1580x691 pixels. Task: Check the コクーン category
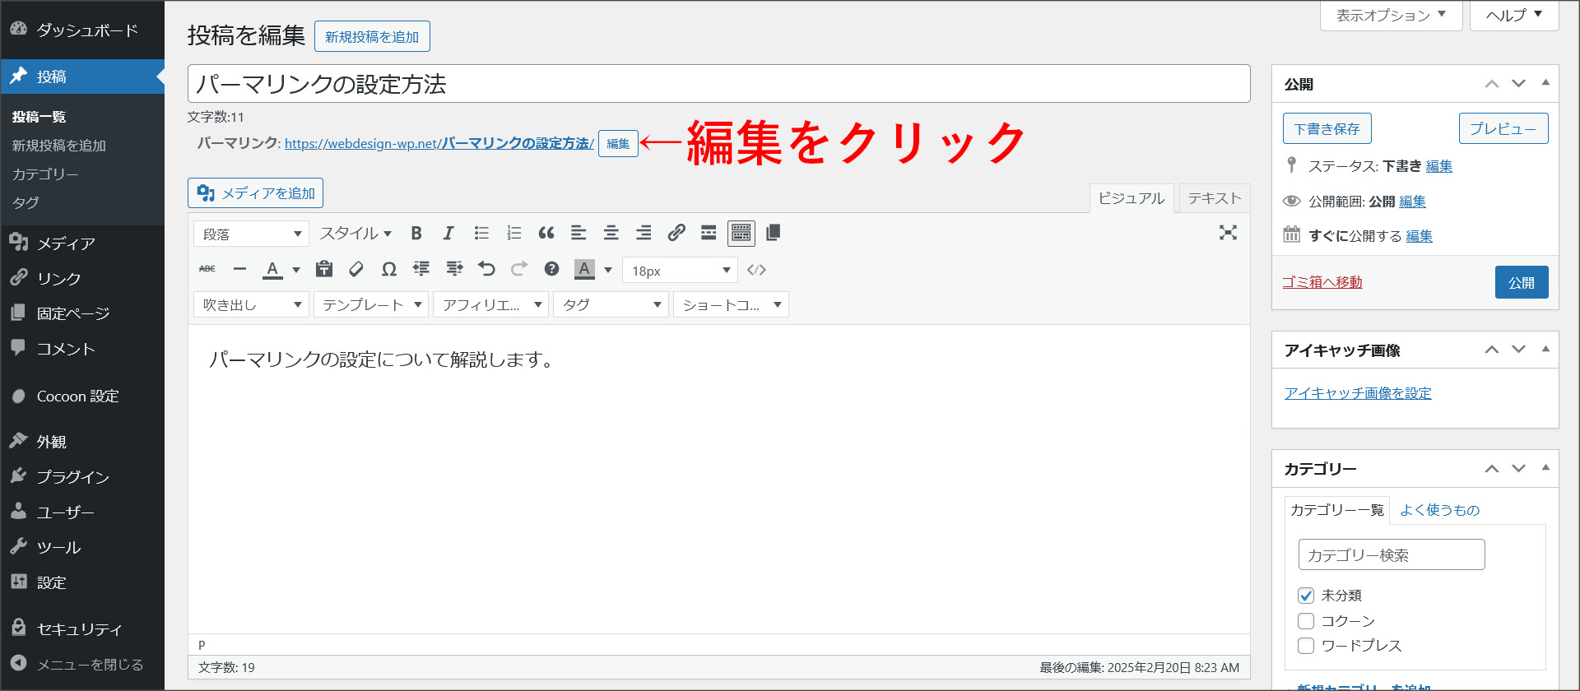pos(1306,621)
